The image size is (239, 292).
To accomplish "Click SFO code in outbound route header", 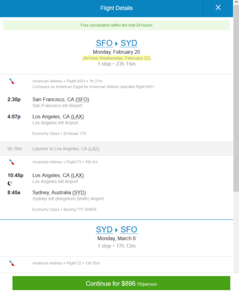I will [x=104, y=43].
